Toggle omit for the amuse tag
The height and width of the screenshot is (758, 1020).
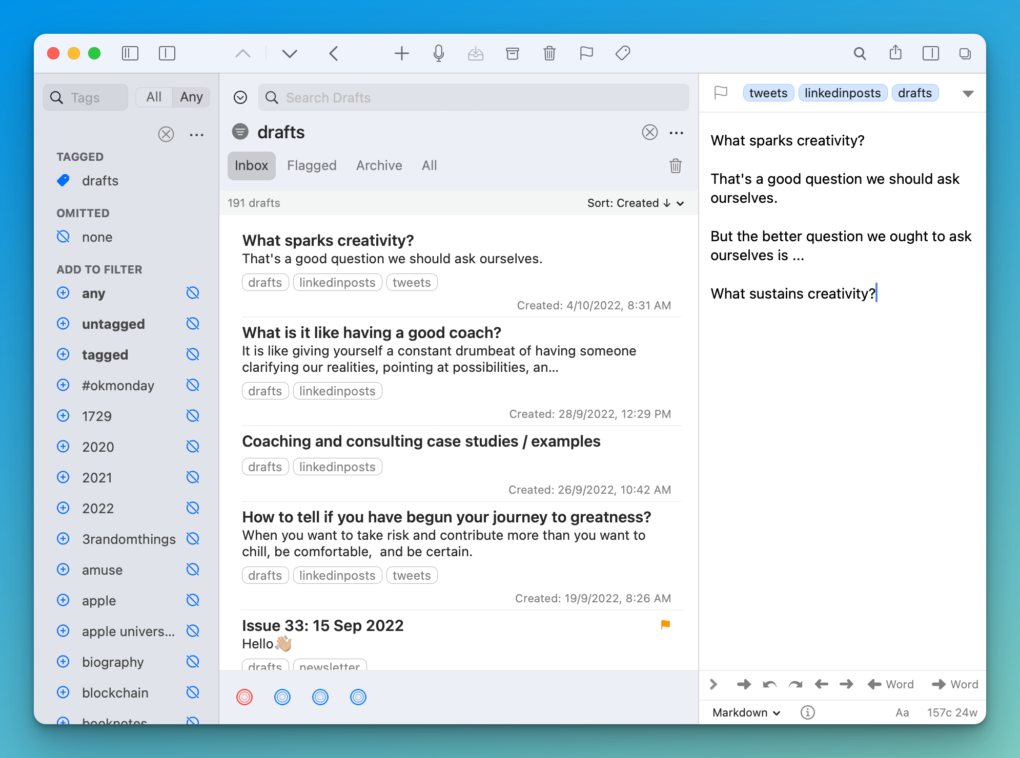click(x=193, y=570)
